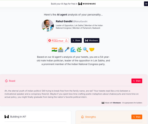Click the dark X Share button under profile
The width and height of the screenshot is (148, 124).
76,40
